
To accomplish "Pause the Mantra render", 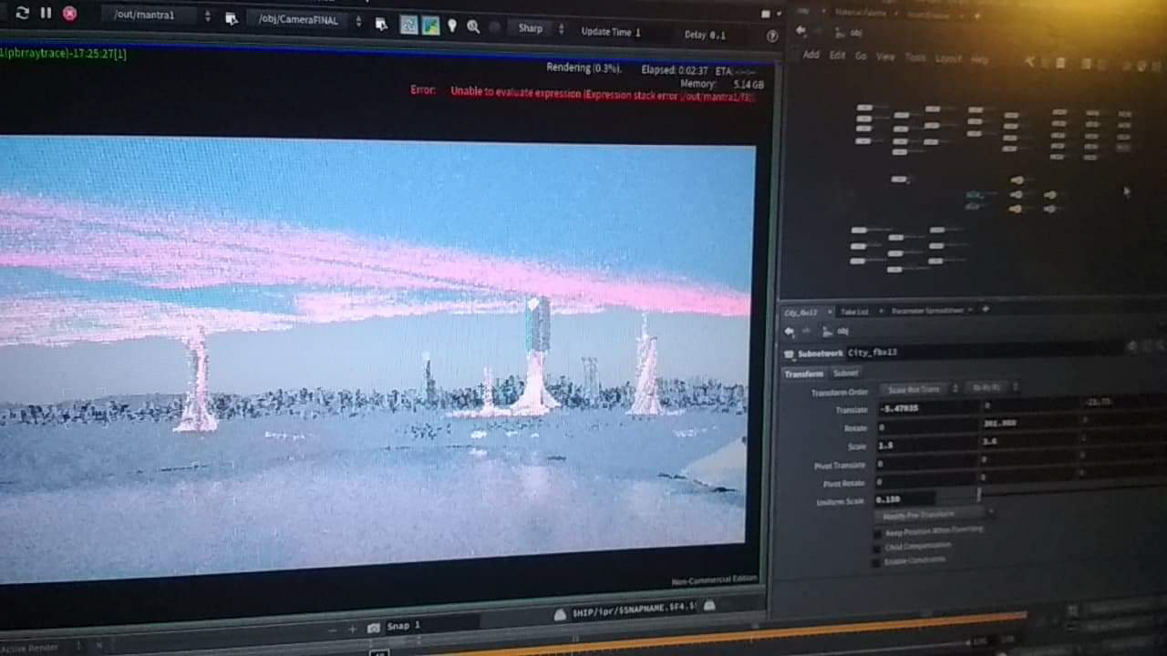I will point(46,13).
